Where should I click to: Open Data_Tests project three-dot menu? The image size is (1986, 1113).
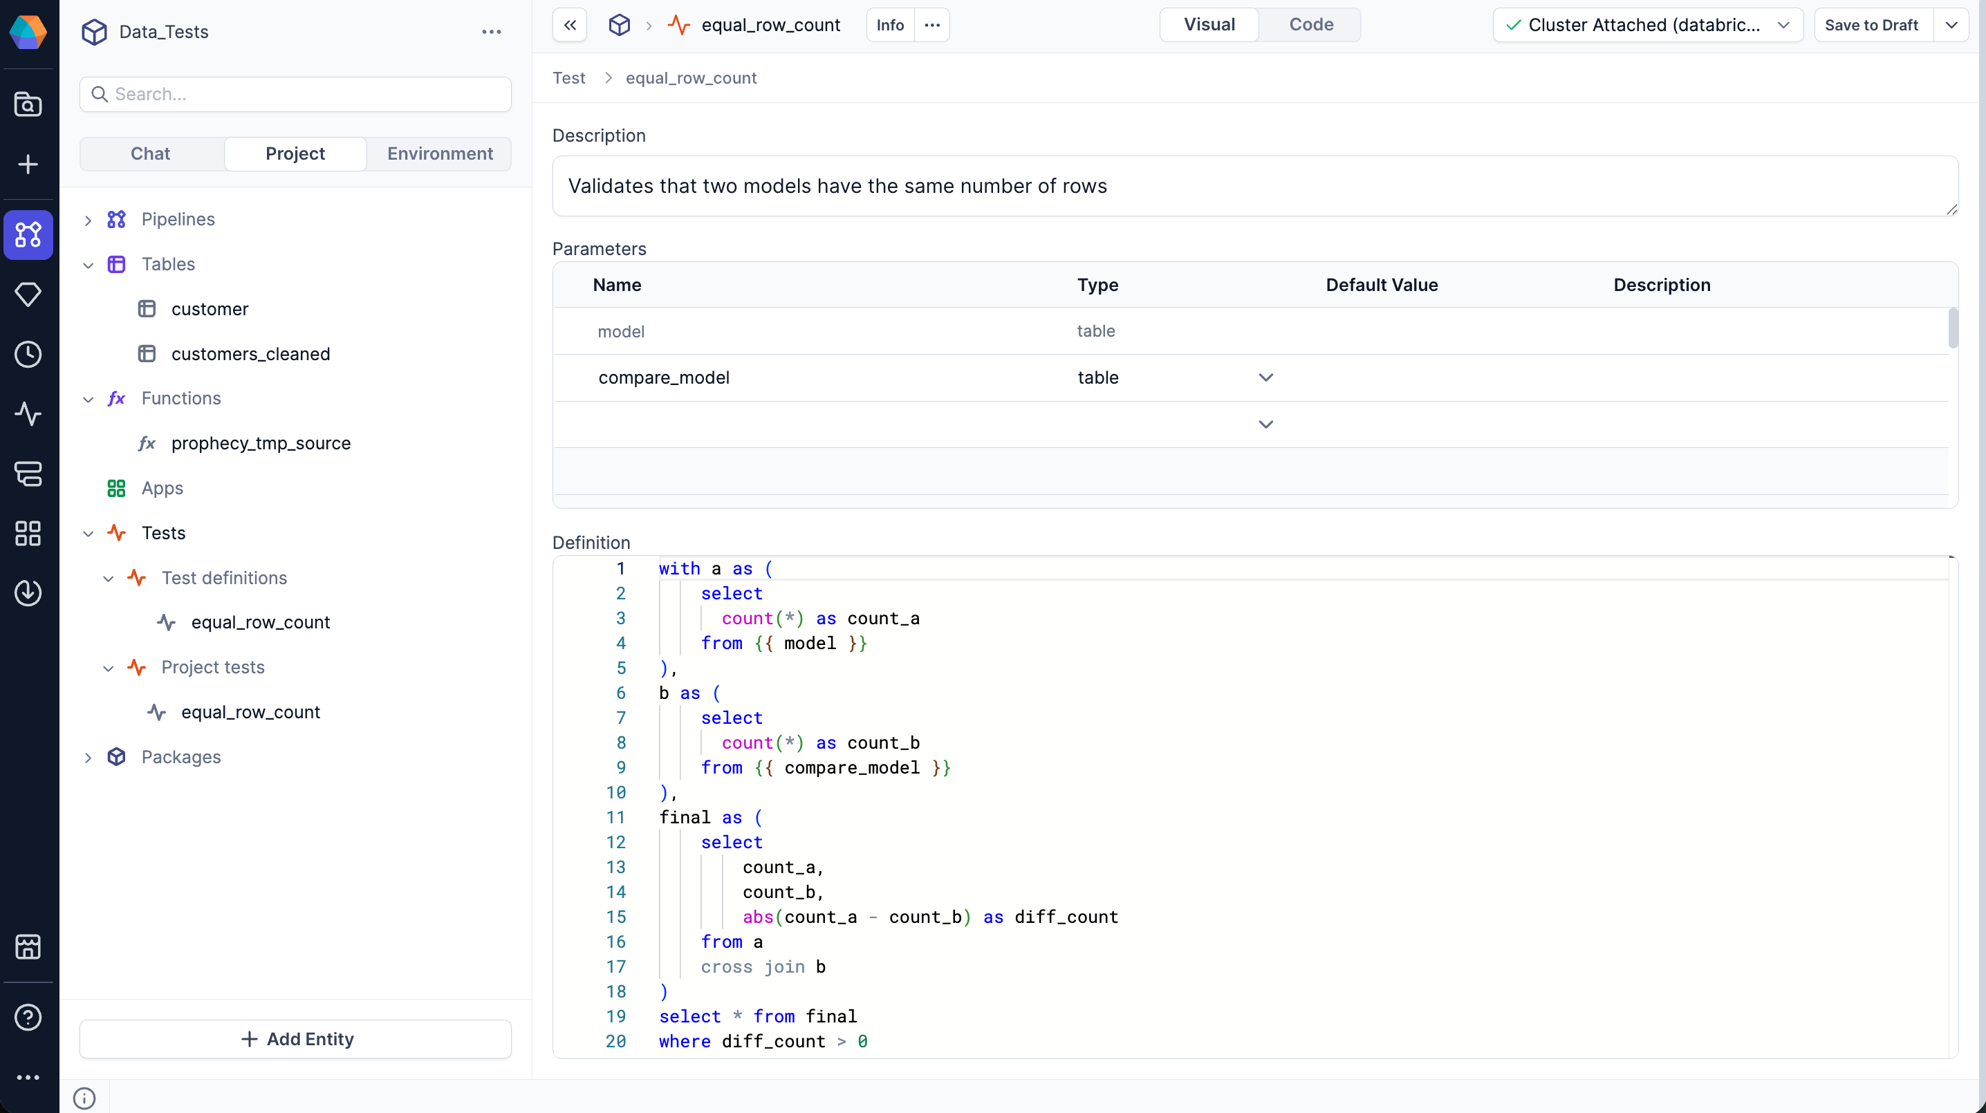tap(491, 32)
